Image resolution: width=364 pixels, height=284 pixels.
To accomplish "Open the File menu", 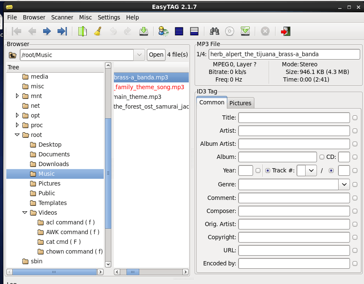I will coord(12,17).
